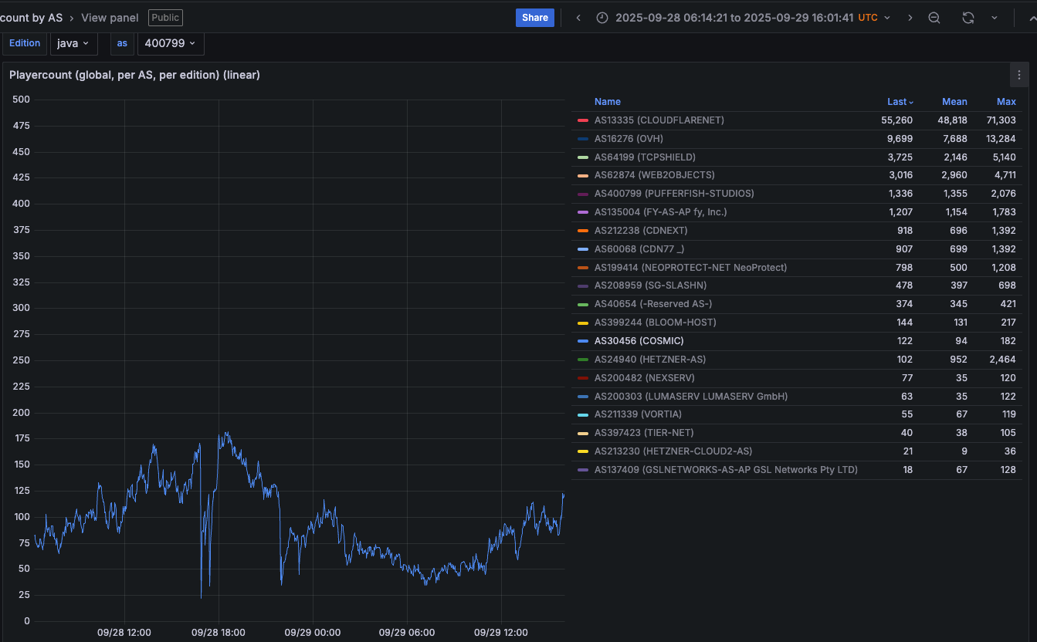
Task: Sort legend by the Max column
Action: 1005,102
